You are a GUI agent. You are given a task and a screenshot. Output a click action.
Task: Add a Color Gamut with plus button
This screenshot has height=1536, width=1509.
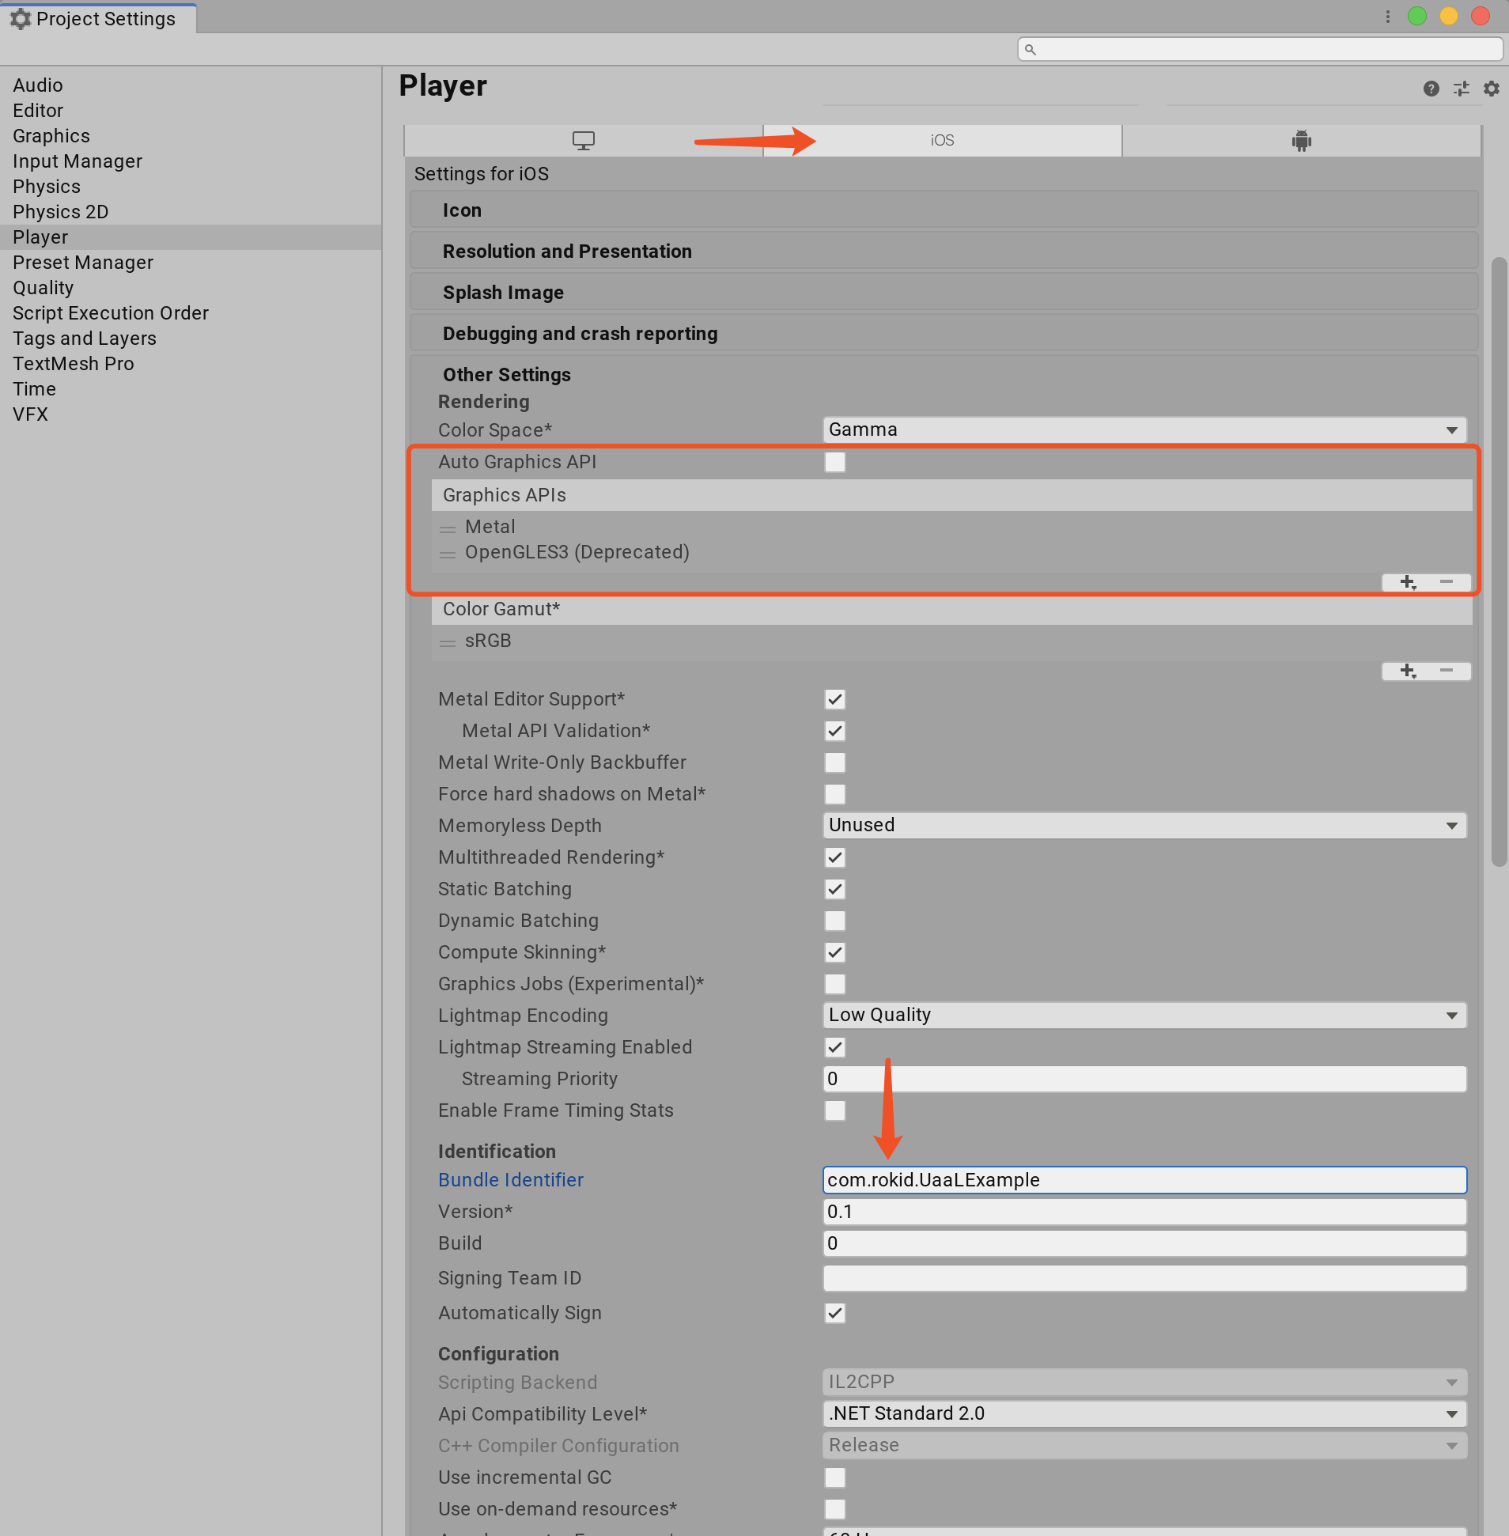click(1407, 672)
